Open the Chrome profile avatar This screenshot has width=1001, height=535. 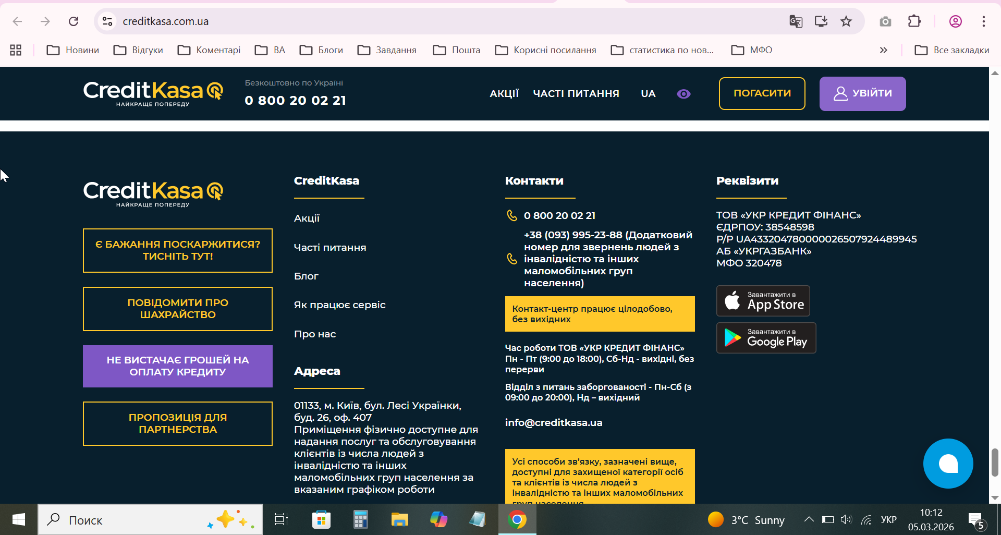[956, 21]
